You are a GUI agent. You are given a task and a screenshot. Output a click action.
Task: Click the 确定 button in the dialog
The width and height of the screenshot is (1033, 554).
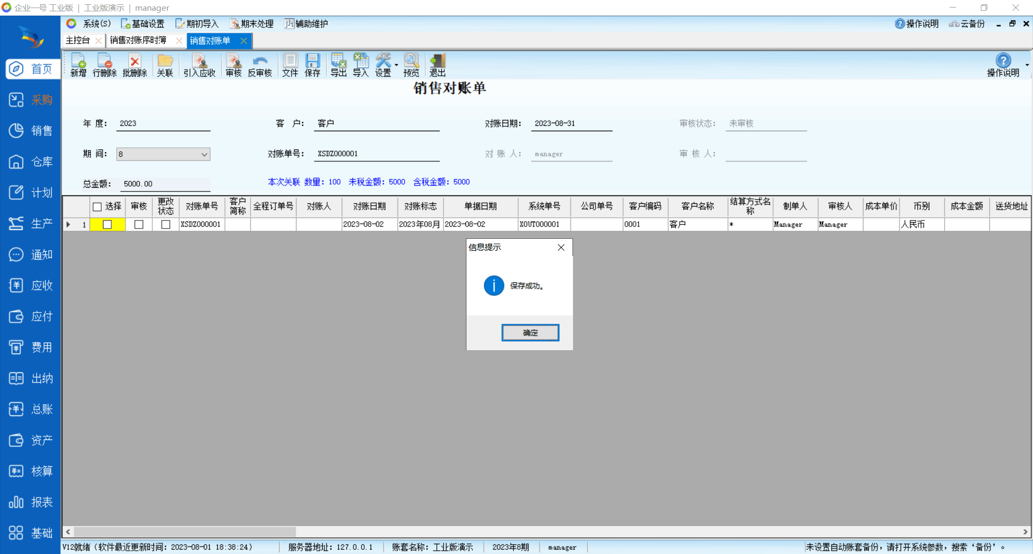(530, 333)
